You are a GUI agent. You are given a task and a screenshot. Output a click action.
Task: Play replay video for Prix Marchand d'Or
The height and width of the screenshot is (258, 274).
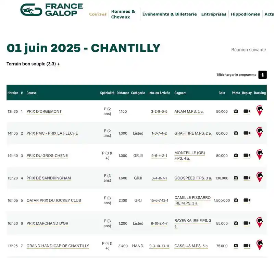tap(247, 223)
